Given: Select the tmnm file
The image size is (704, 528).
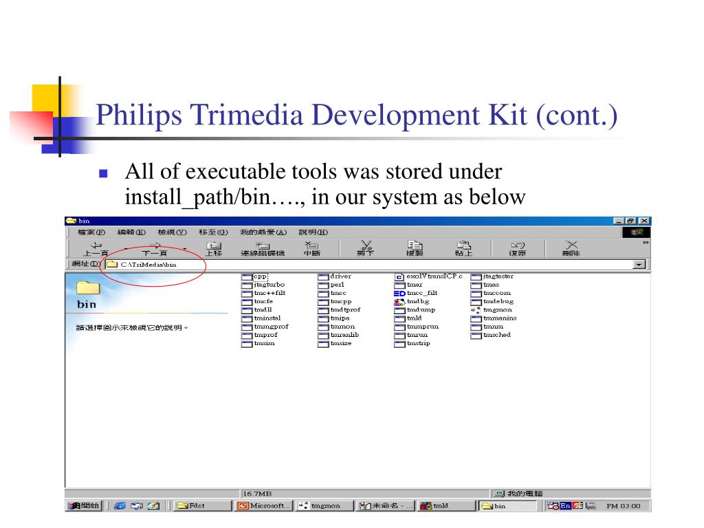Looking at the screenshot, I should coord(487,327).
